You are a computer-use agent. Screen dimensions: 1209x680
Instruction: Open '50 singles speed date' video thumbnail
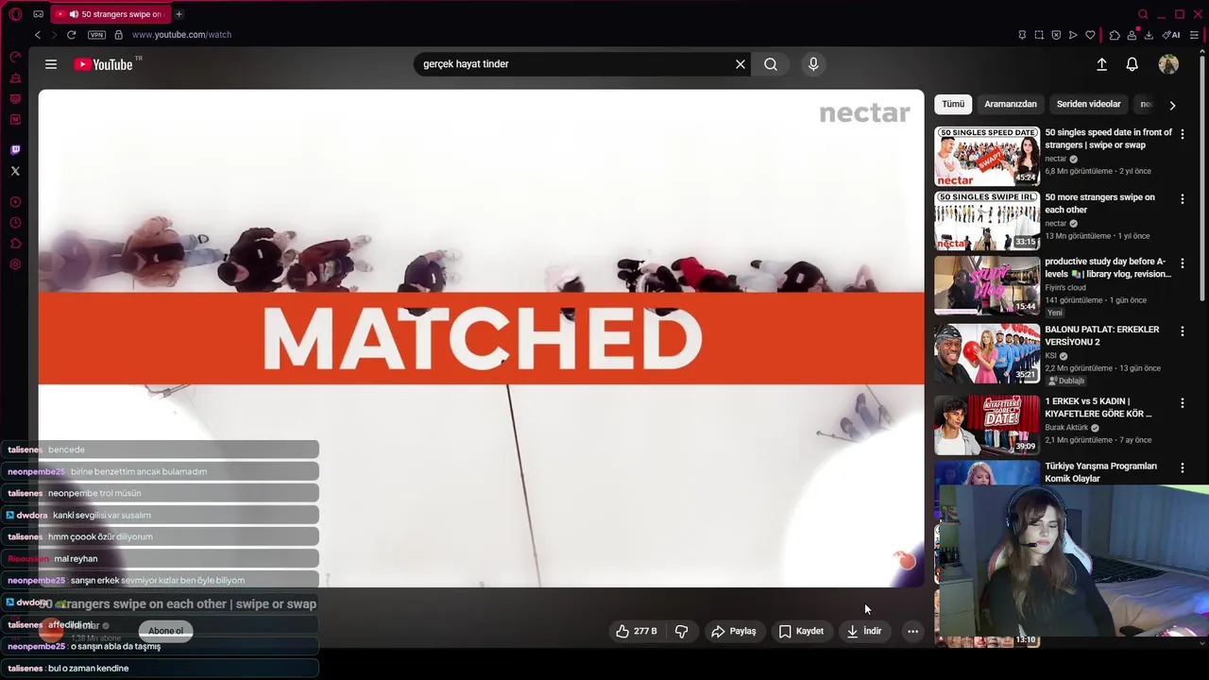tap(987, 157)
